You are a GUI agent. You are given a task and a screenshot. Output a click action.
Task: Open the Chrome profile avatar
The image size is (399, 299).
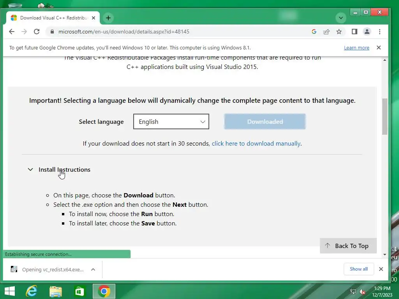pos(367,32)
